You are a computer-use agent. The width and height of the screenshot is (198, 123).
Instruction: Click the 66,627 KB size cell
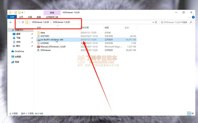click(131, 50)
